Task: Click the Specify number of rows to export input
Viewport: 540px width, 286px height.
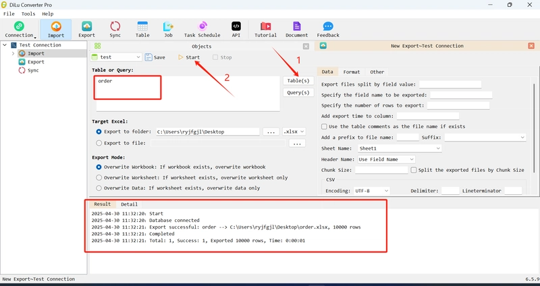Action: (458, 105)
